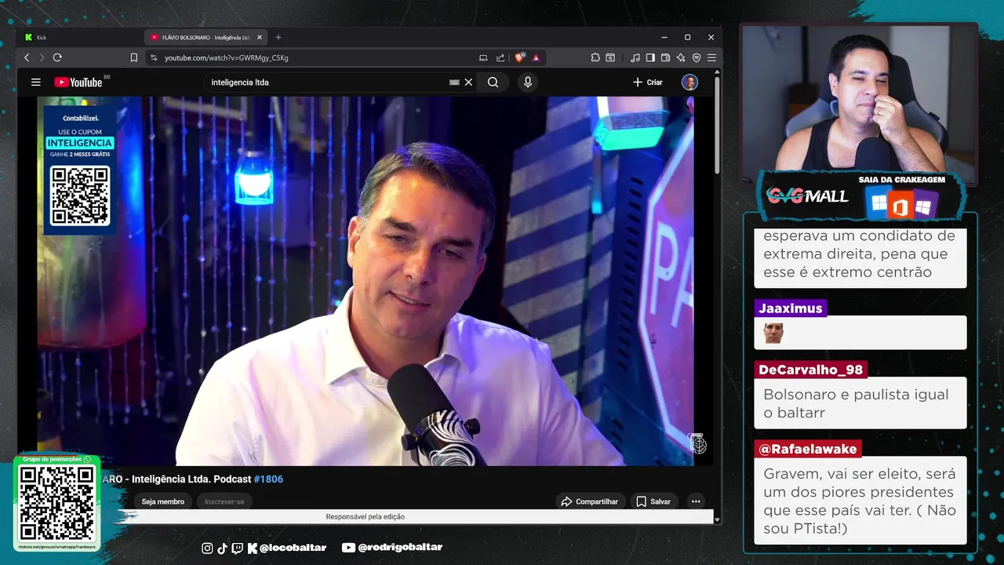Click the Responsável pela edição bar
Screen dimensions: 1004x565
366,516
